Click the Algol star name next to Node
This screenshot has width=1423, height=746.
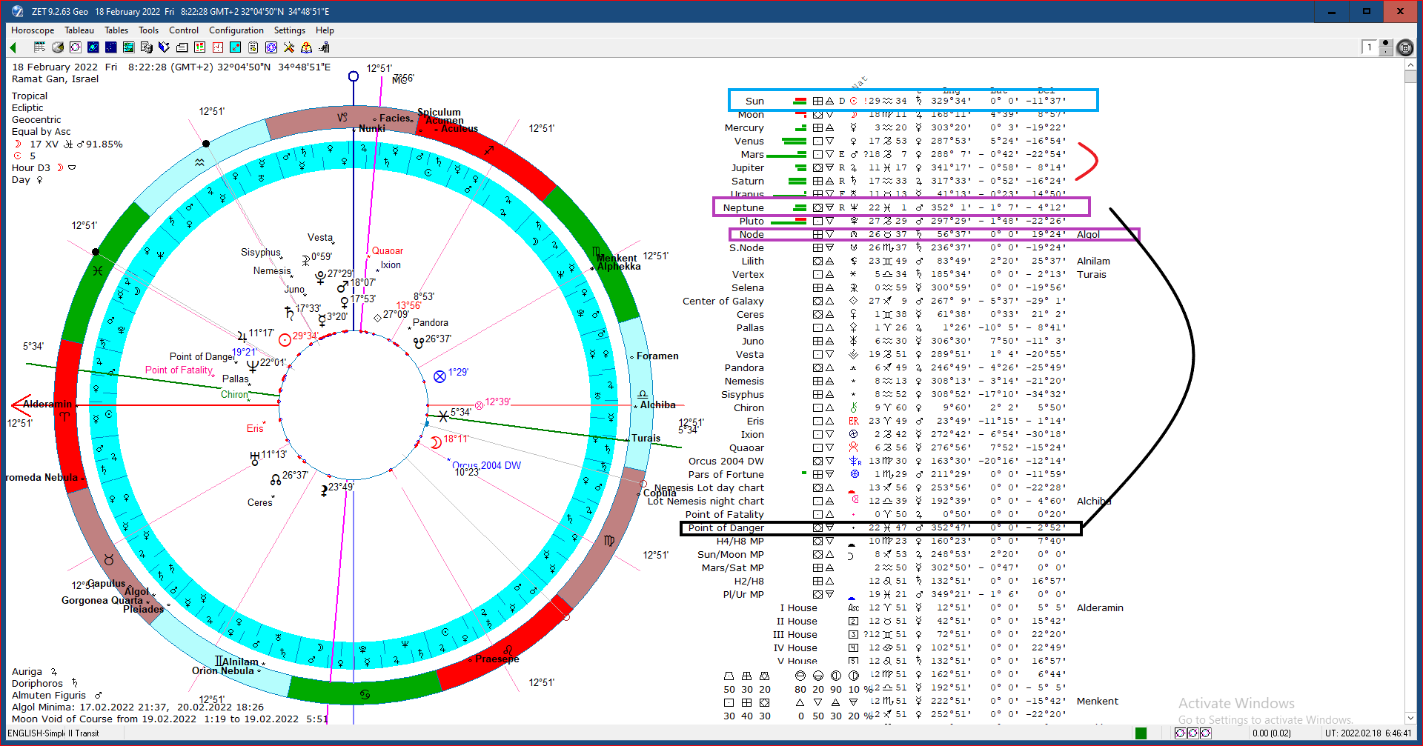(x=1088, y=234)
